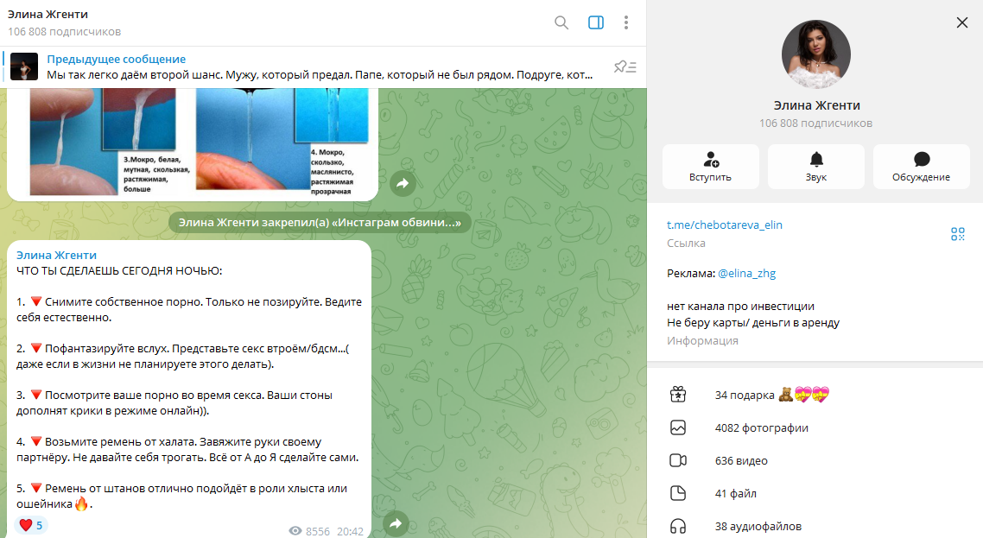Forward the post using the share arrow
The height and width of the screenshot is (538, 983).
(x=396, y=522)
